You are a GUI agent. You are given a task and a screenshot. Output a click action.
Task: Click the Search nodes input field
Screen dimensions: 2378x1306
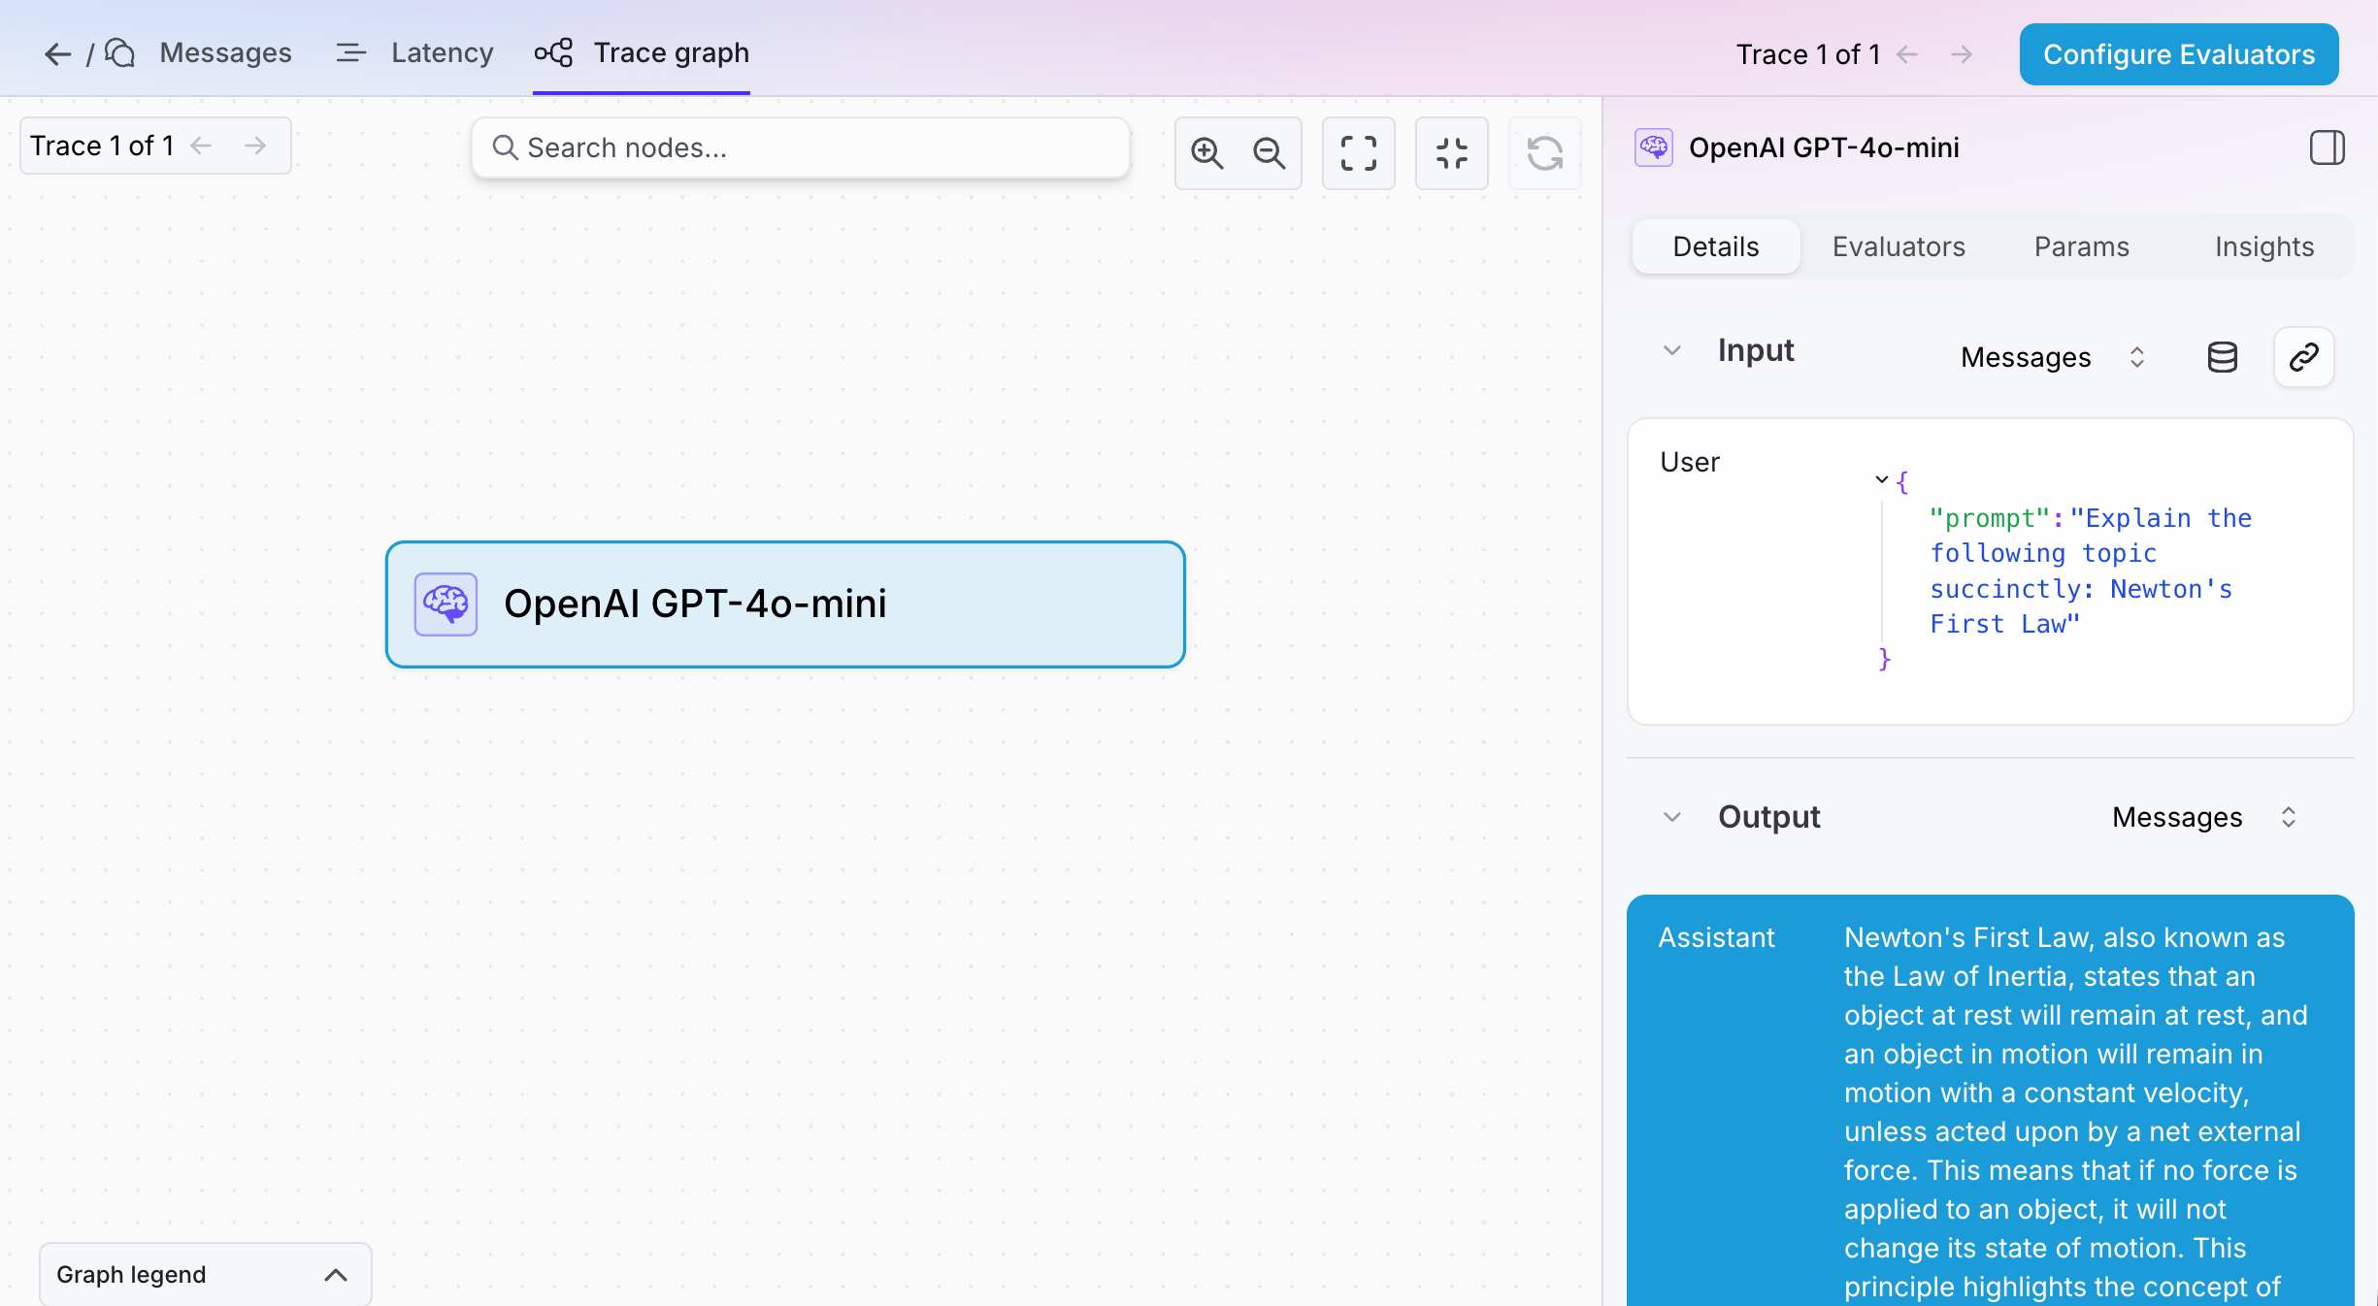tap(801, 147)
